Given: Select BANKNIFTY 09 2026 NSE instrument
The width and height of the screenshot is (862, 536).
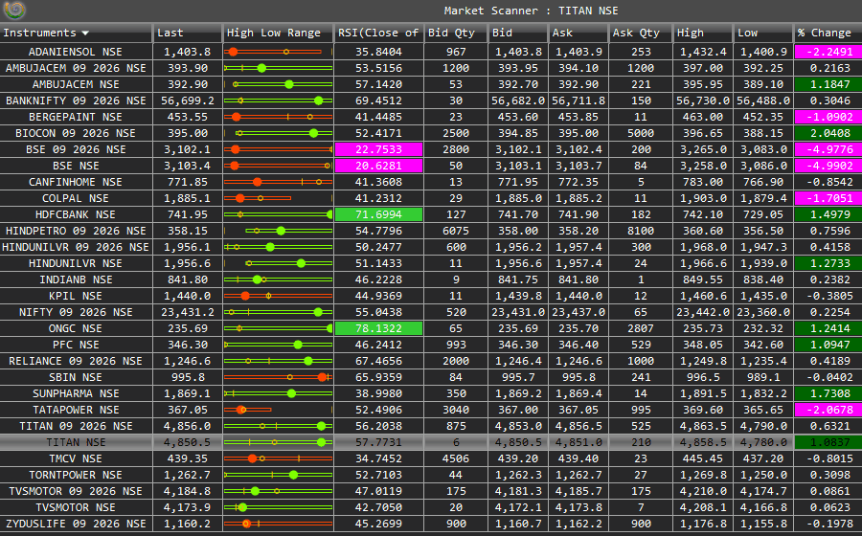Looking at the screenshot, I should point(76,100).
